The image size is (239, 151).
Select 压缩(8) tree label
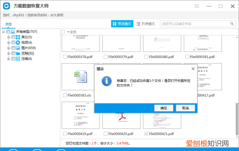click(x=27, y=59)
